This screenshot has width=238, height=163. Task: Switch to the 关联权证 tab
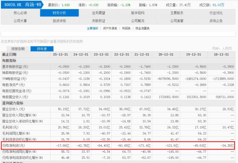pos(99,20)
